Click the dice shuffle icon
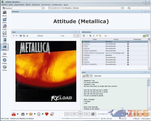The width and height of the screenshot is (151, 121). pos(39,114)
